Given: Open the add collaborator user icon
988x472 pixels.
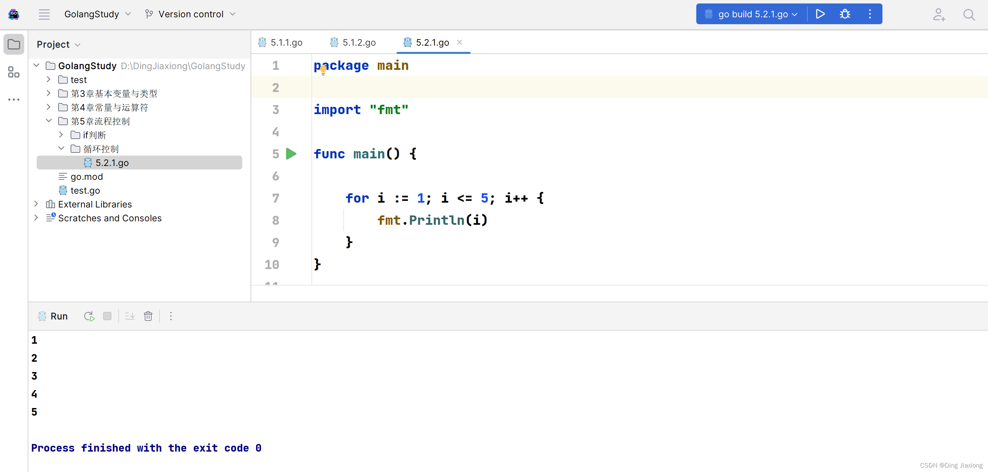Looking at the screenshot, I should click(x=939, y=15).
